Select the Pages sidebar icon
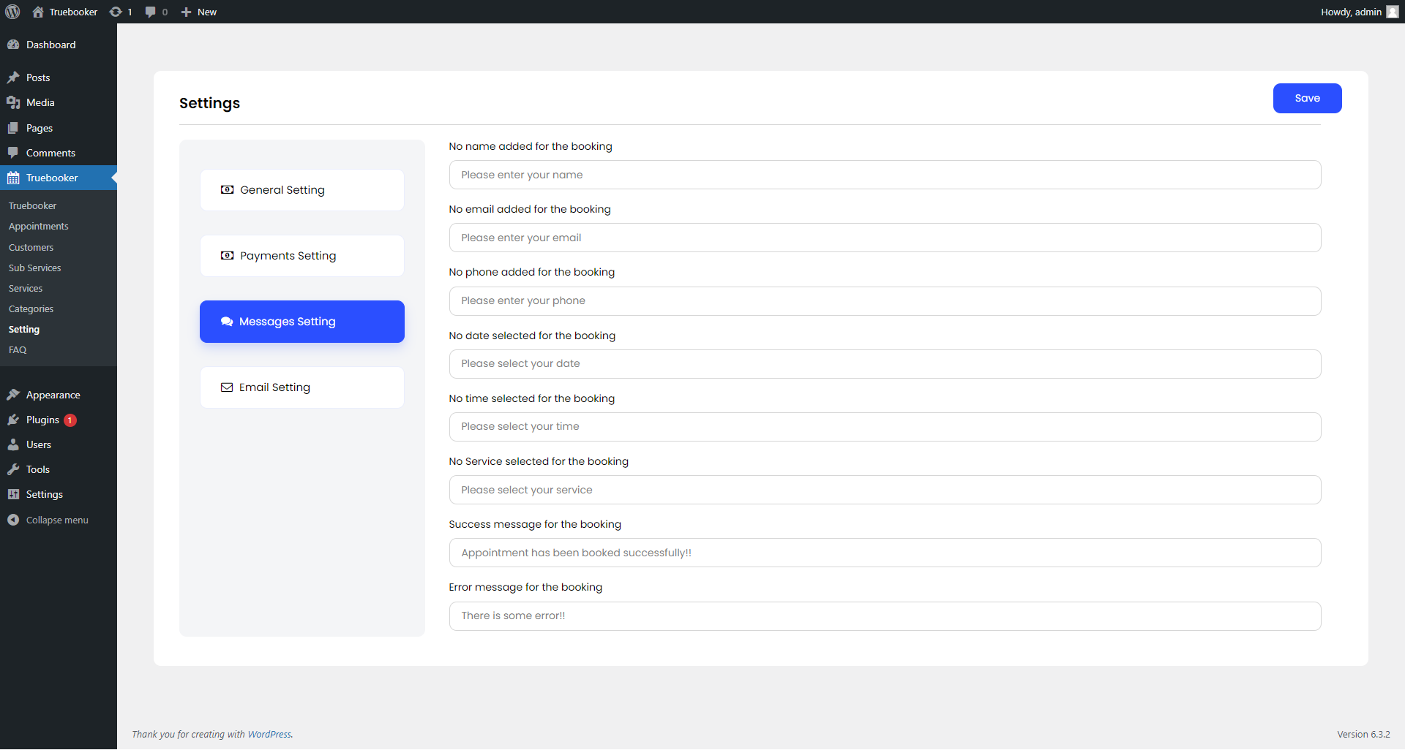The width and height of the screenshot is (1405, 750). click(14, 128)
